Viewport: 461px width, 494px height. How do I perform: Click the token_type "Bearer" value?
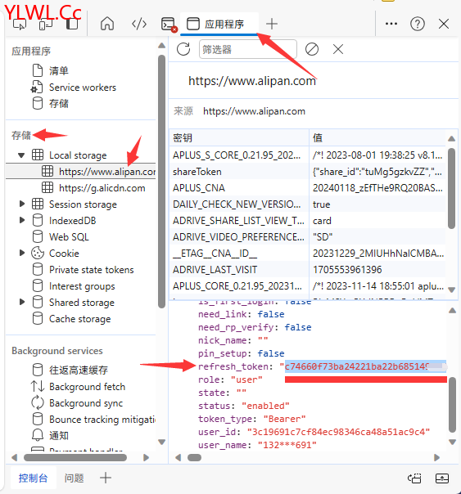pos(284,419)
